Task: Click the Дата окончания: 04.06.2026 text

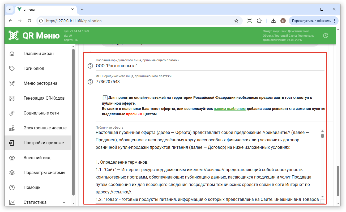Action: 282,40
